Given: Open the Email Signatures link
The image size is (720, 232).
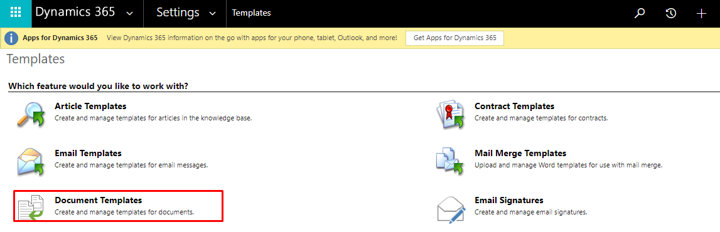Looking at the screenshot, I should coord(509,201).
